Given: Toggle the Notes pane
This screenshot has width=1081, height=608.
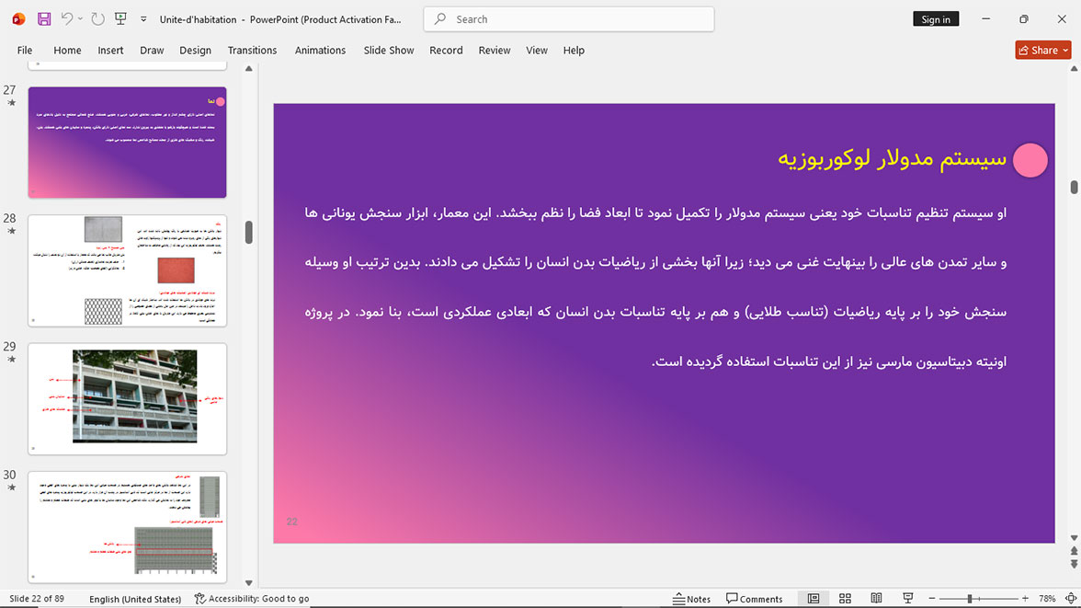Looking at the screenshot, I should [x=692, y=598].
